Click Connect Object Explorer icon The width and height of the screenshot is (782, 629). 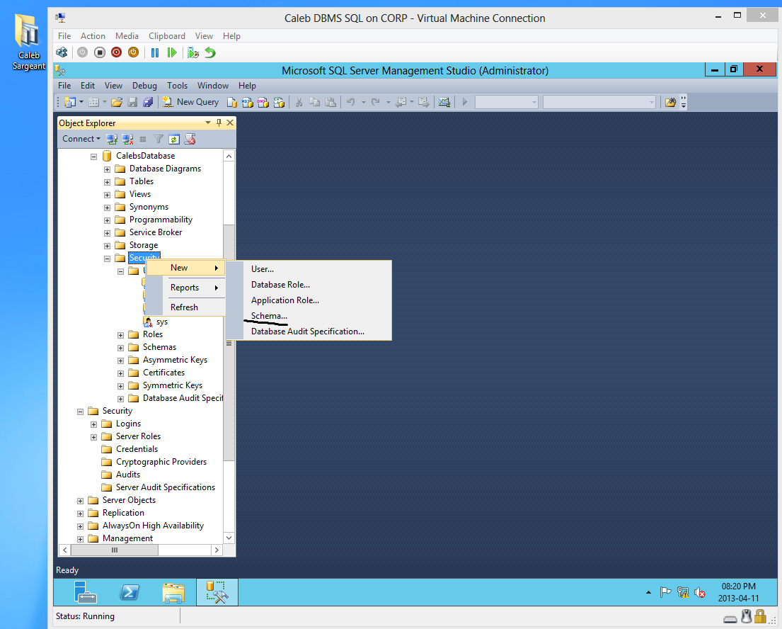113,140
